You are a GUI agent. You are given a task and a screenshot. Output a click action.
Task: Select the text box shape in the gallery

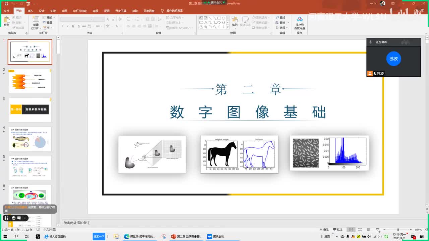201,18
